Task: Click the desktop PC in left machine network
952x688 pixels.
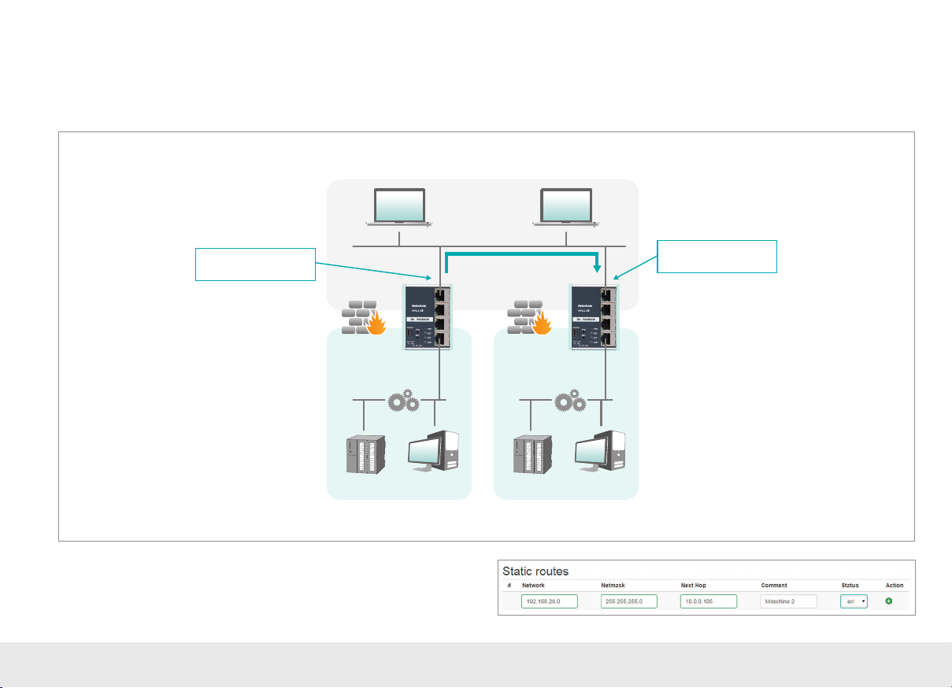Action: coord(434,451)
